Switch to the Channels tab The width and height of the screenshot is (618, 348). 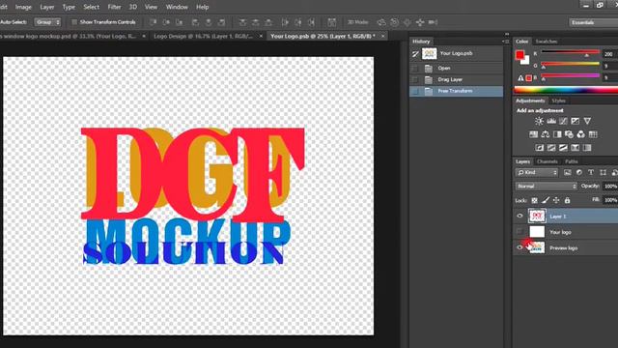click(x=548, y=161)
